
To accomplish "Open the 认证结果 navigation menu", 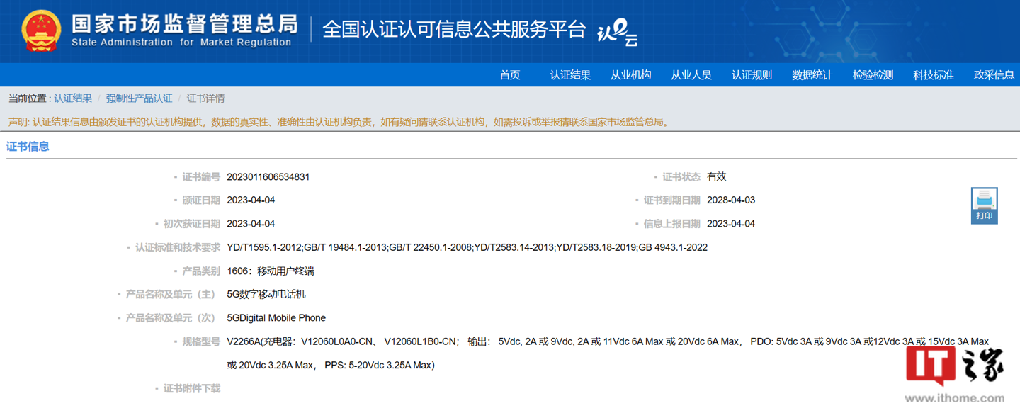I will click(x=570, y=75).
